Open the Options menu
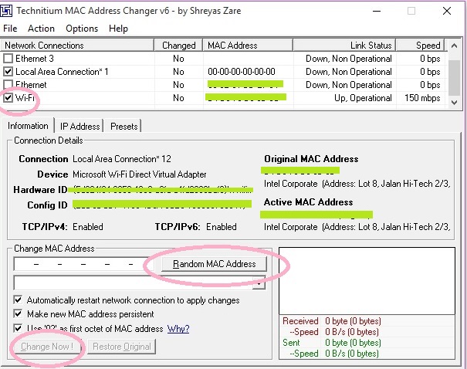The height and width of the screenshot is (369, 467). (x=82, y=29)
